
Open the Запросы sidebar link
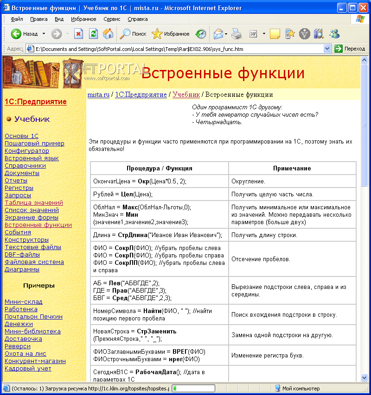pyautogui.click(x=18, y=195)
